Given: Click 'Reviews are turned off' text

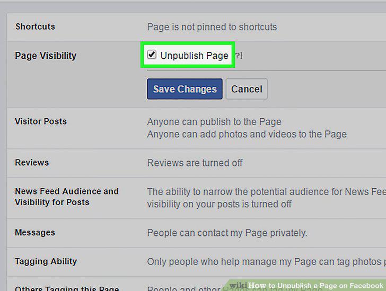Looking at the screenshot, I should (x=195, y=163).
